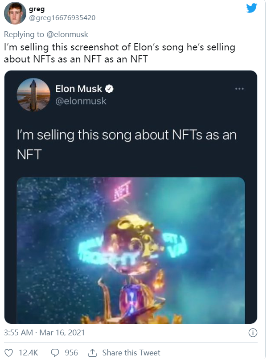The width and height of the screenshot is (271, 359).
Task: Click the NFT song video thumbnail
Action: pyautogui.click(x=131, y=250)
